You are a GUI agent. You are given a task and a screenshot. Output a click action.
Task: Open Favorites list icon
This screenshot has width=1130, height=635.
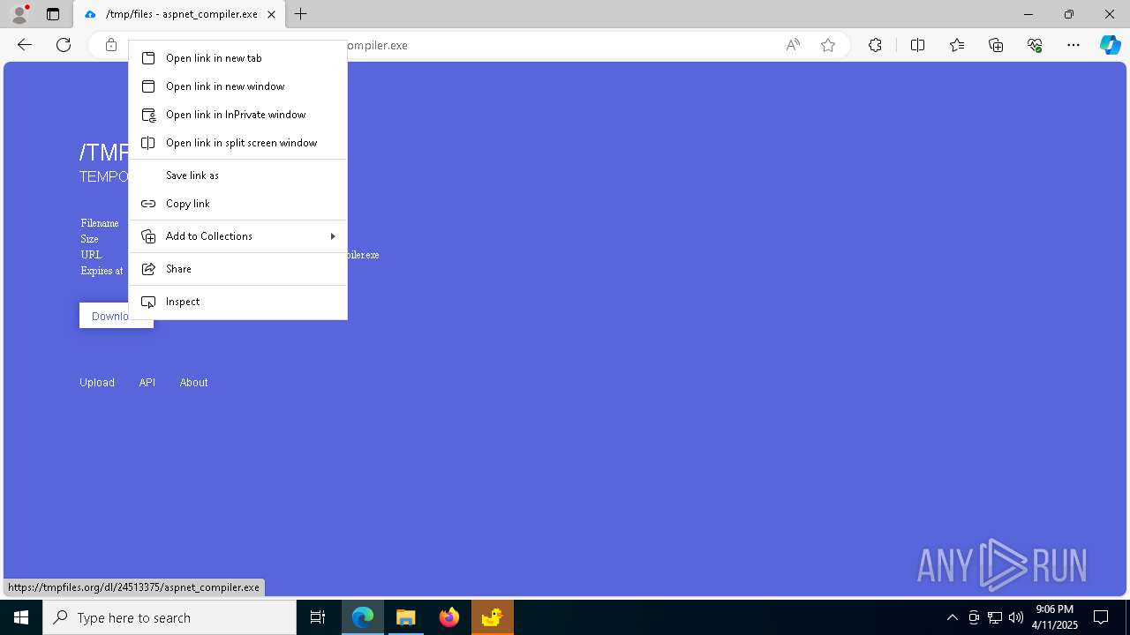point(957,45)
